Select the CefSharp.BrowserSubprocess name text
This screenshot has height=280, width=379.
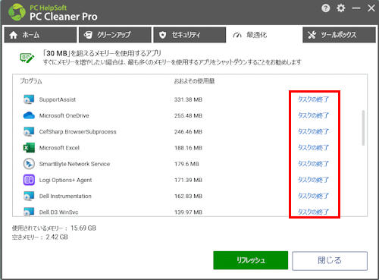(77, 132)
